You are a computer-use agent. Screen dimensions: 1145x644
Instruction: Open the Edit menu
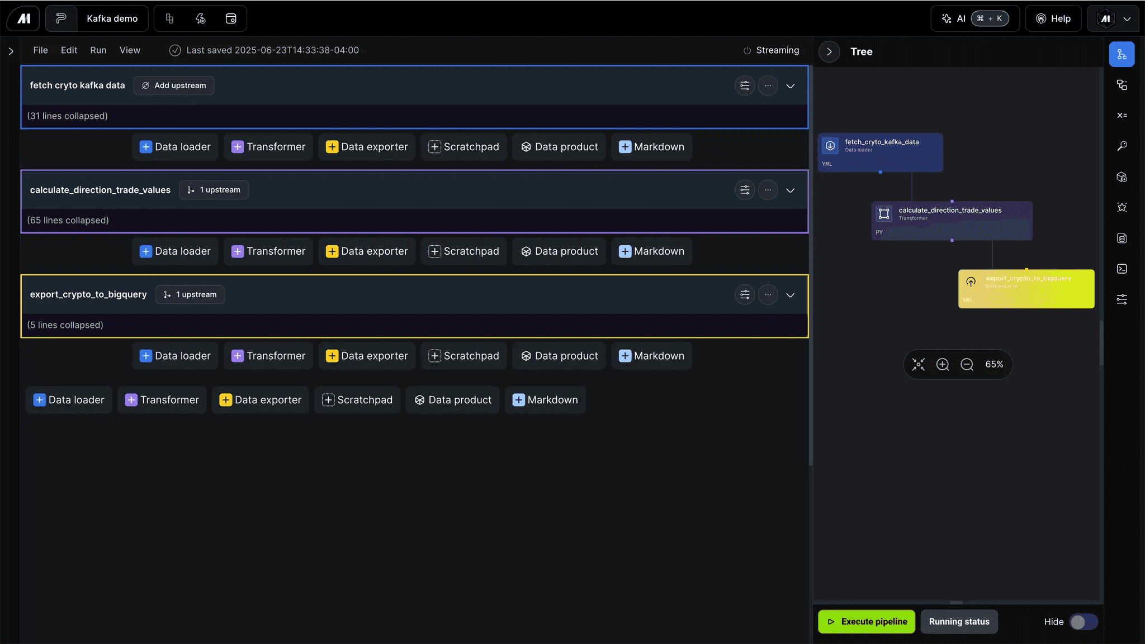pyautogui.click(x=69, y=50)
